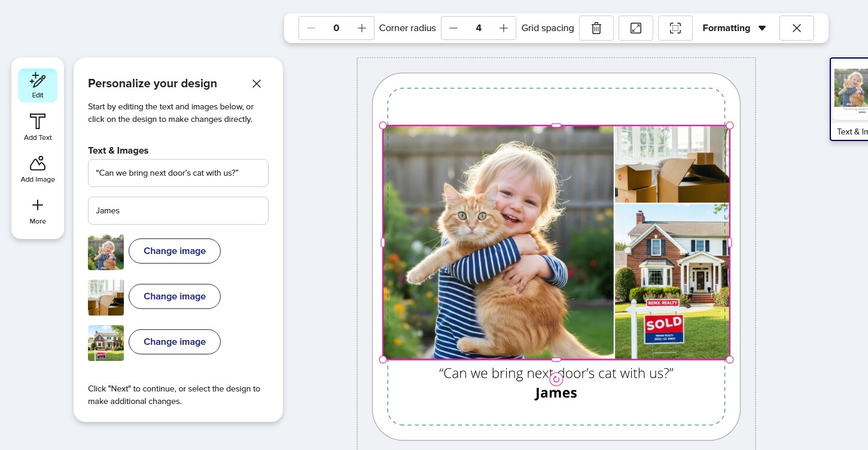
Task: Grab the bottom-right corner resize handle
Action: coord(729,359)
